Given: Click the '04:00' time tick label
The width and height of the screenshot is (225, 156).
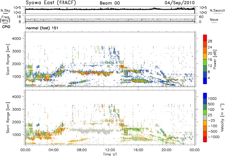Looking at the screenshot, I should (x=53, y=150).
